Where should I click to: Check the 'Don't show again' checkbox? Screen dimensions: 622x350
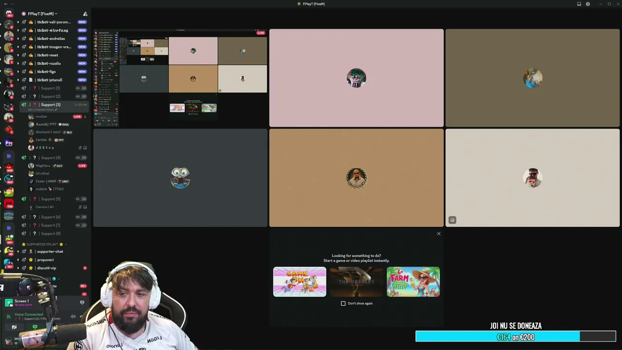(x=343, y=303)
